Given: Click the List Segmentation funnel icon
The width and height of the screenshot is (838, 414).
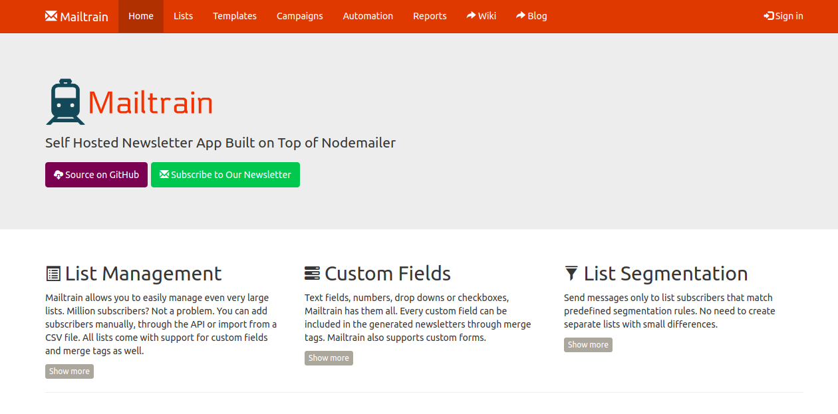Looking at the screenshot, I should coord(571,273).
